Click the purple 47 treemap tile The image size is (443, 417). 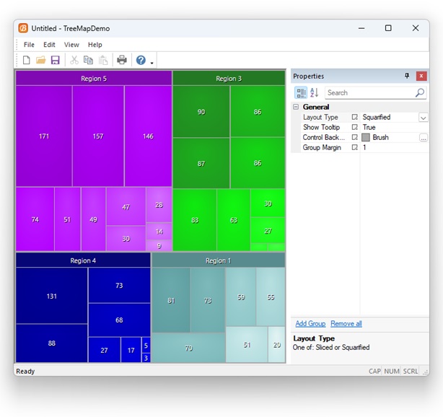click(x=126, y=207)
